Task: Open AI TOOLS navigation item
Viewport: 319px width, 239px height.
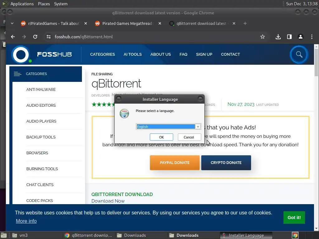Action: point(133,54)
